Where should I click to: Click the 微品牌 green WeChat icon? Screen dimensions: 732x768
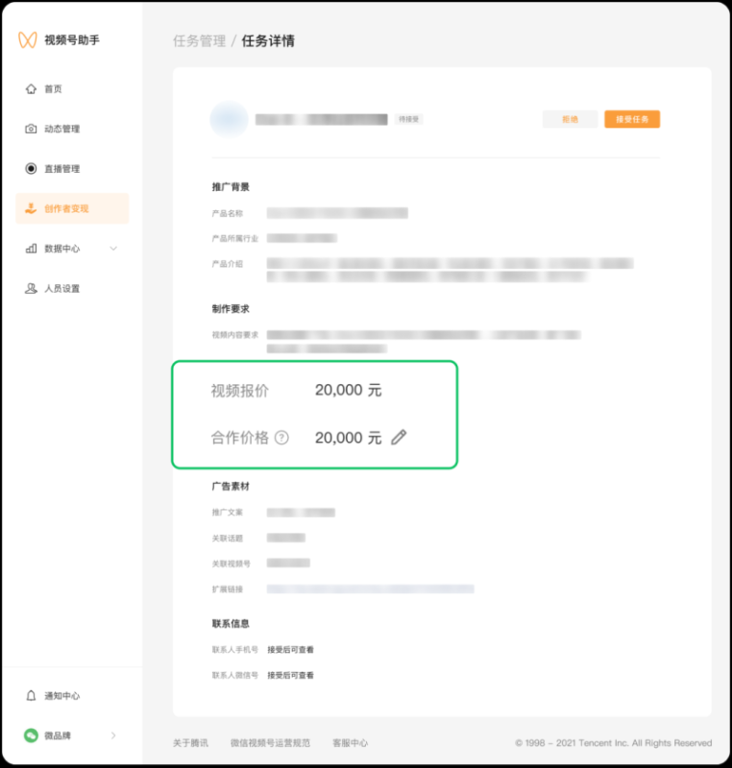click(31, 735)
